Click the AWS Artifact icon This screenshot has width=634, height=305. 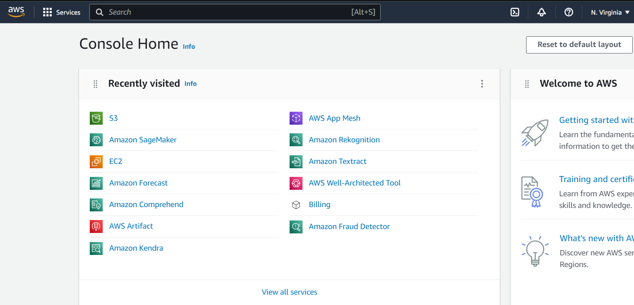click(96, 226)
